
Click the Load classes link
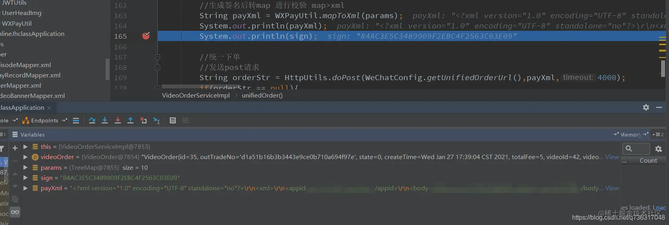click(660, 207)
